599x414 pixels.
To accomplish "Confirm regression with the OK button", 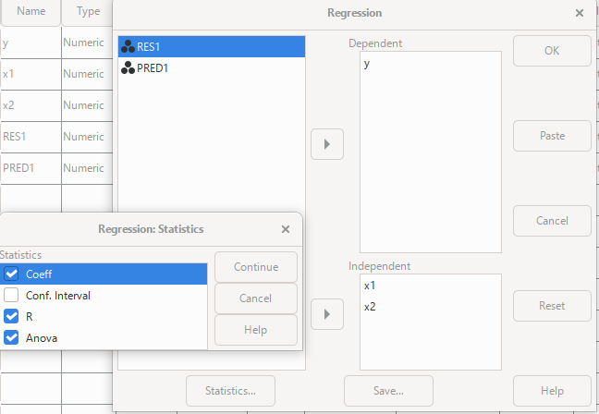I will pyautogui.click(x=552, y=51).
